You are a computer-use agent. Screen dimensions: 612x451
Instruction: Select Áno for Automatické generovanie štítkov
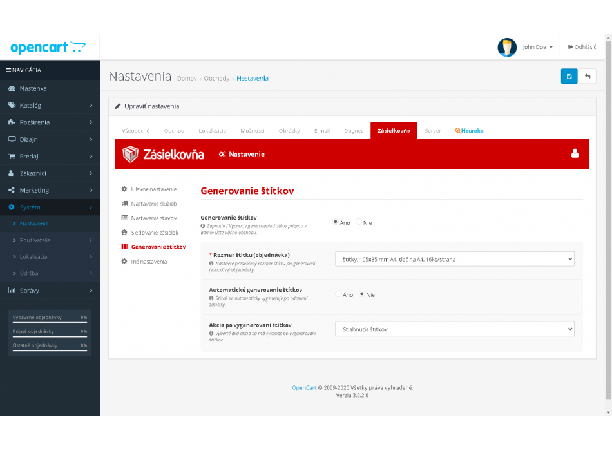(x=338, y=294)
